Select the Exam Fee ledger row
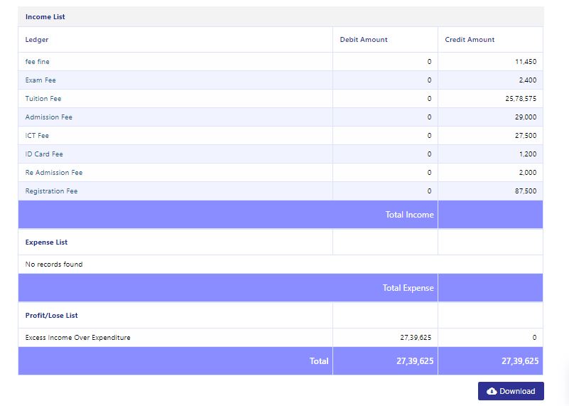The width and height of the screenshot is (569, 406). click(x=281, y=80)
